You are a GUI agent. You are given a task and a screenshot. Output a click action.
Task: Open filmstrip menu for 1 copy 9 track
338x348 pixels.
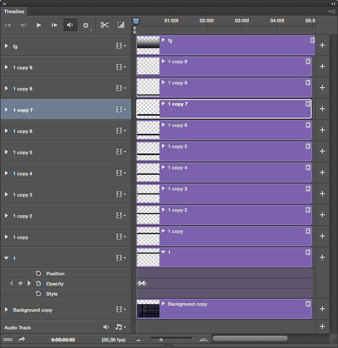click(121, 67)
